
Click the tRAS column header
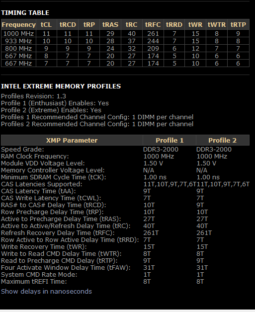110,24
